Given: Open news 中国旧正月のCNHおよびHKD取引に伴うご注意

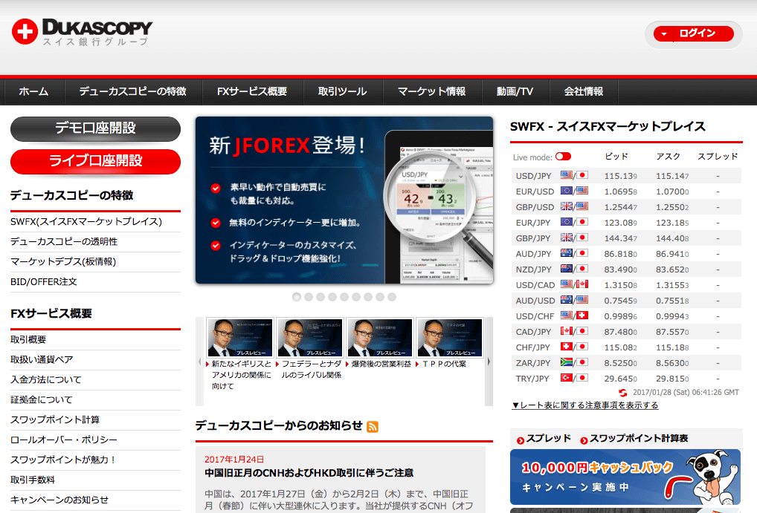Looking at the screenshot, I should tap(309, 473).
